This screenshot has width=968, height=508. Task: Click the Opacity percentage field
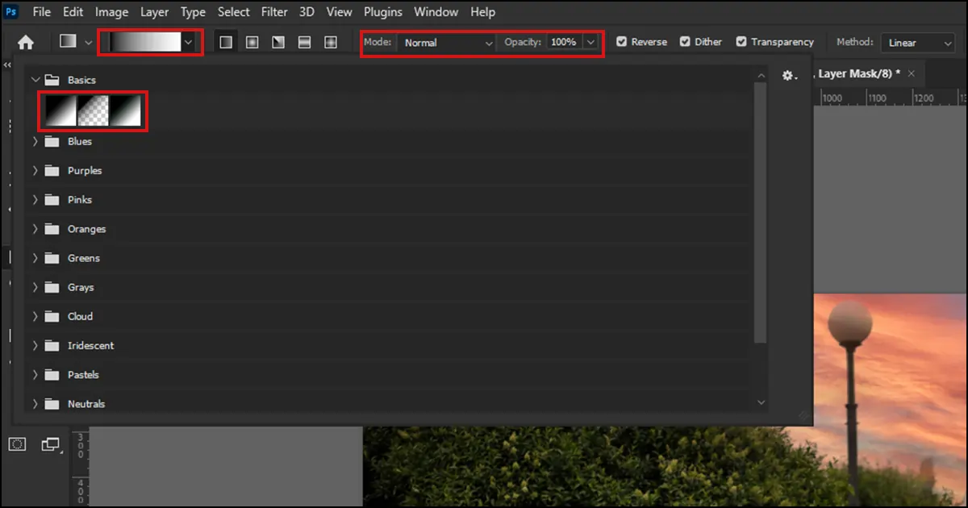pos(564,43)
